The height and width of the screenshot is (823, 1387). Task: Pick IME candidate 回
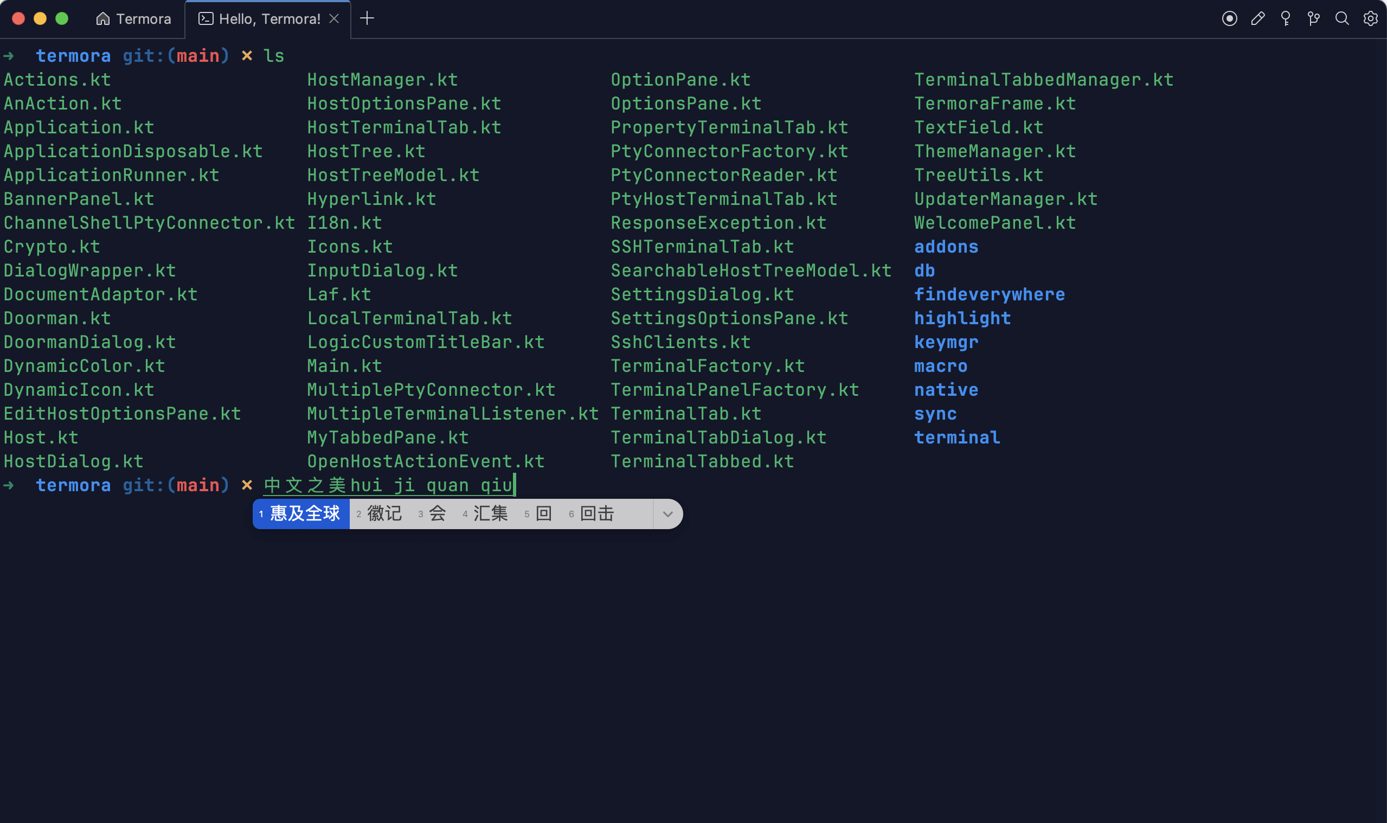pos(538,513)
